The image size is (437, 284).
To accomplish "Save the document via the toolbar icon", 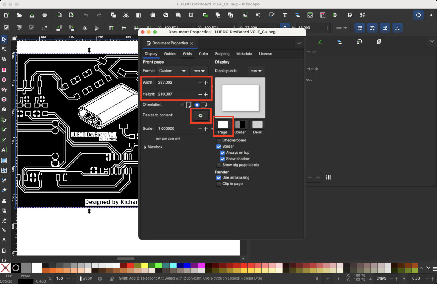I will point(32,15).
